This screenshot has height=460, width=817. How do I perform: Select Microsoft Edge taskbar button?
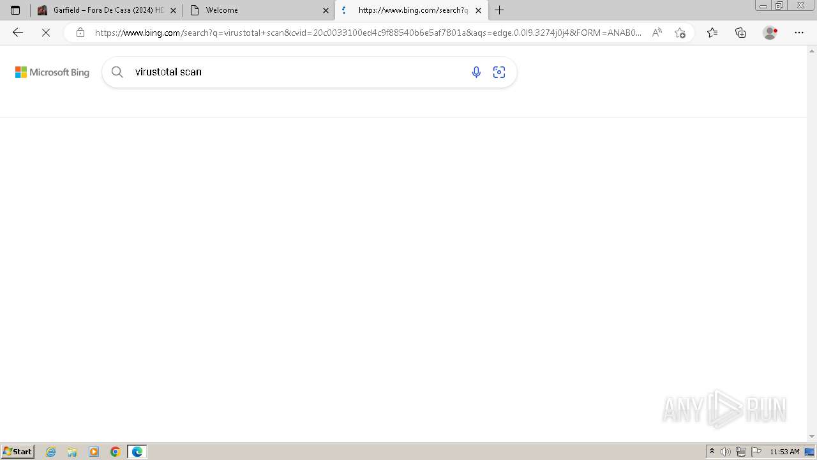[137, 452]
